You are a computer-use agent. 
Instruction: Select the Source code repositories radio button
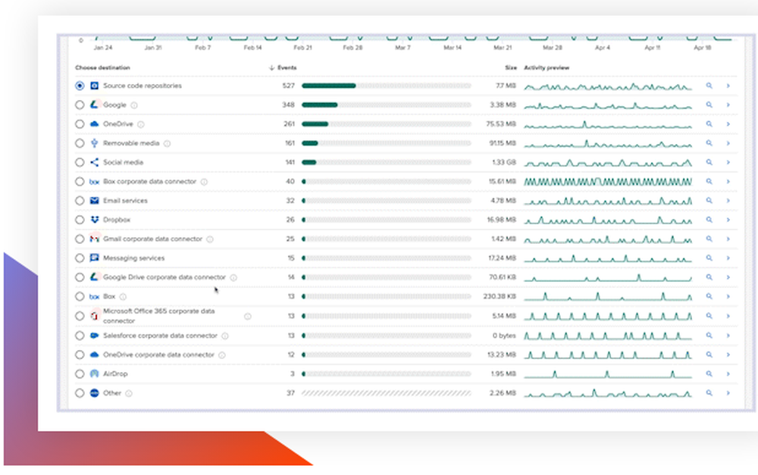point(80,86)
